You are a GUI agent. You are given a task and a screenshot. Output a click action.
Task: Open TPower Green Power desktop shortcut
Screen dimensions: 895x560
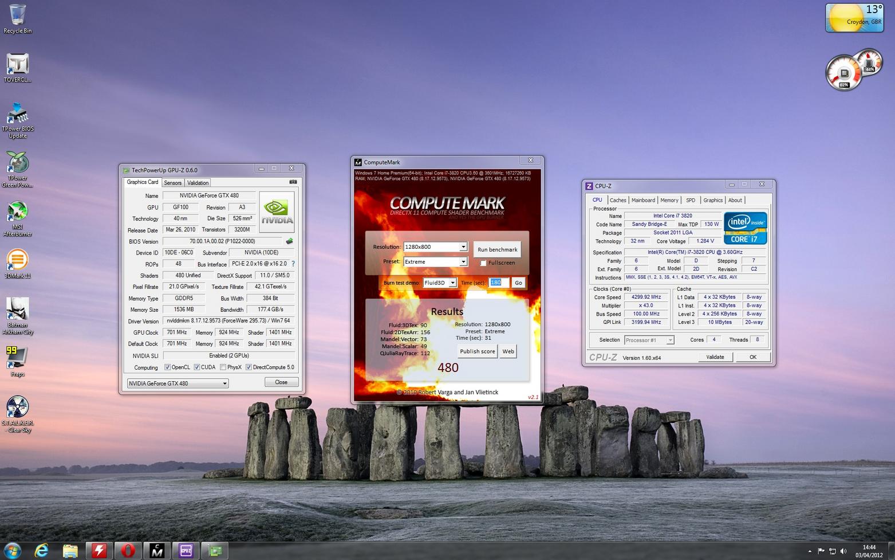(18, 170)
